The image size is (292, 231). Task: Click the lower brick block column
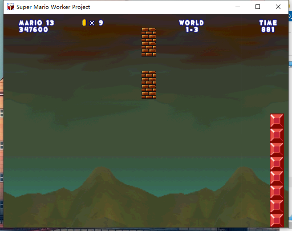pos(149,85)
